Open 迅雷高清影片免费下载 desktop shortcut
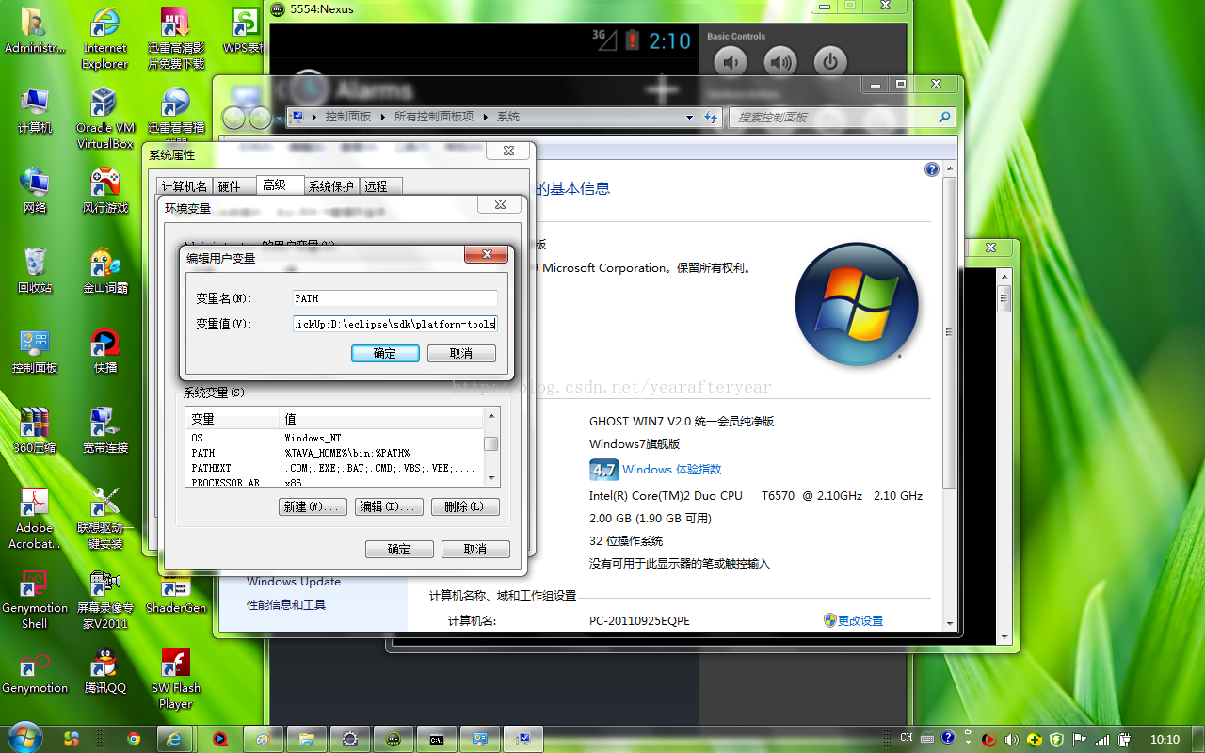Screen dimensions: 1205x753 (175, 39)
